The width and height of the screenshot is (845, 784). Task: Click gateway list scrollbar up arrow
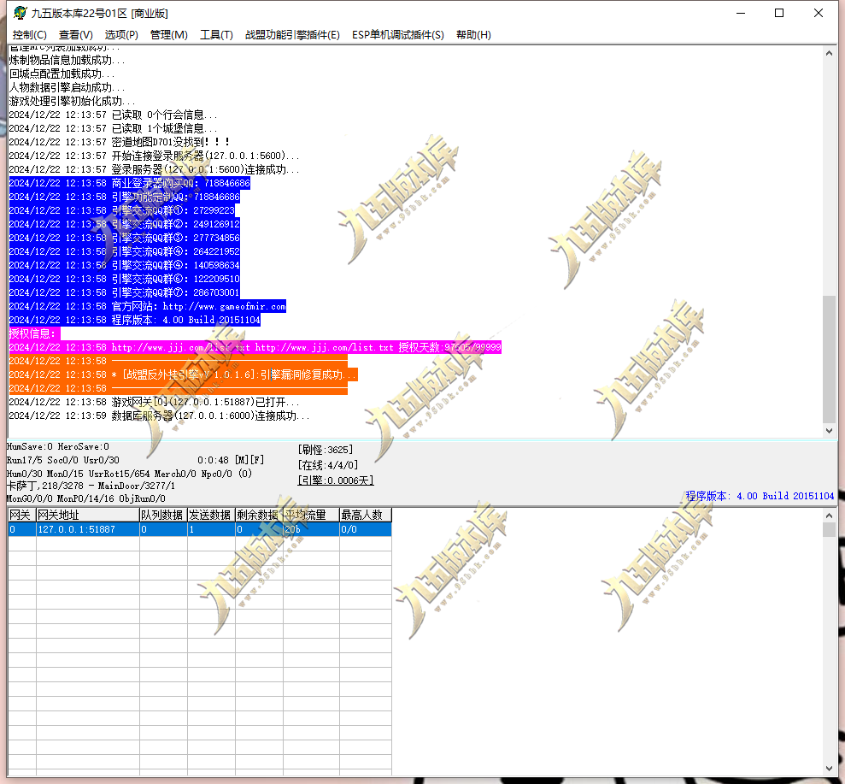(829, 516)
